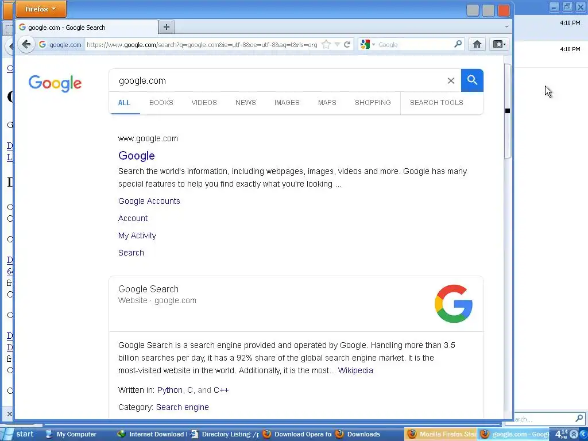The image size is (588, 441).
Task: Switch to Download Opera taskbar item
Action: coord(297,434)
